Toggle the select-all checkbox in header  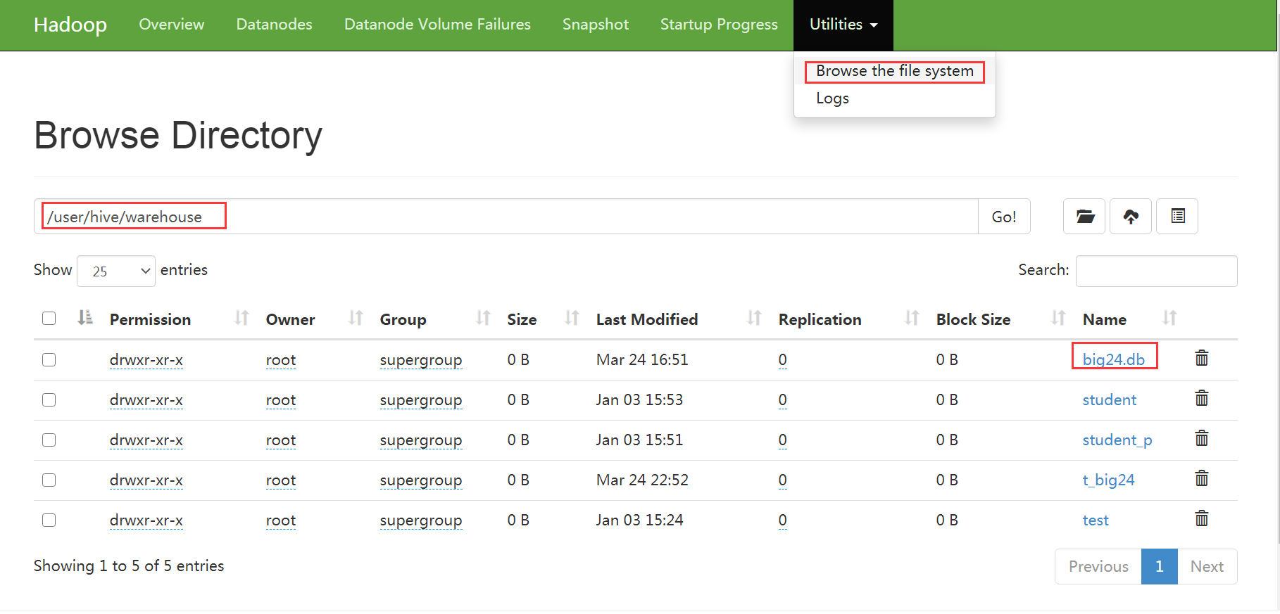coord(49,319)
